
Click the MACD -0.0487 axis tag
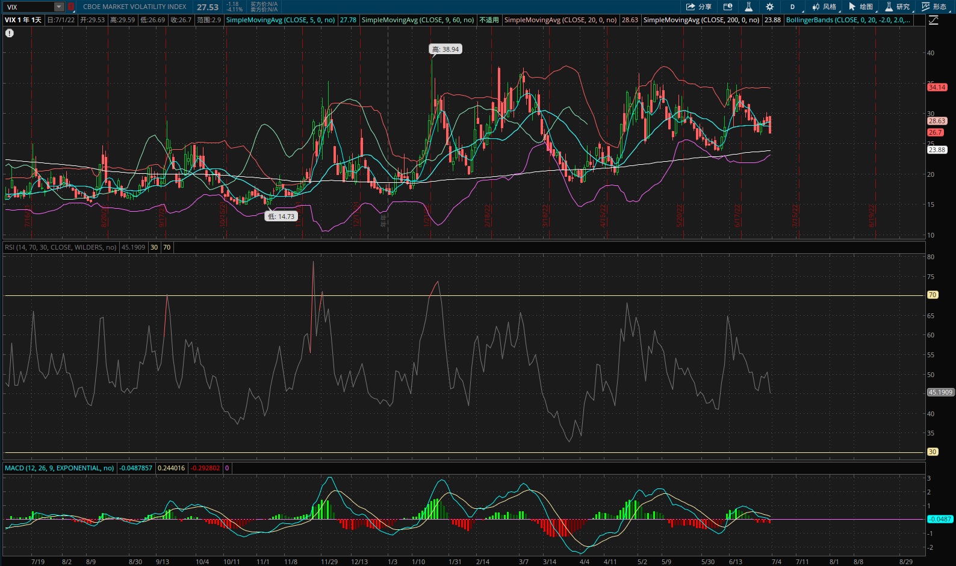pyautogui.click(x=940, y=519)
